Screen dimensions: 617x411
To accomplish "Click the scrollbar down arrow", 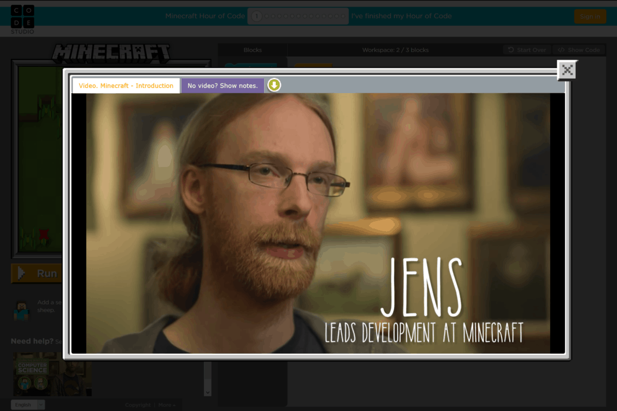I will 208,392.
